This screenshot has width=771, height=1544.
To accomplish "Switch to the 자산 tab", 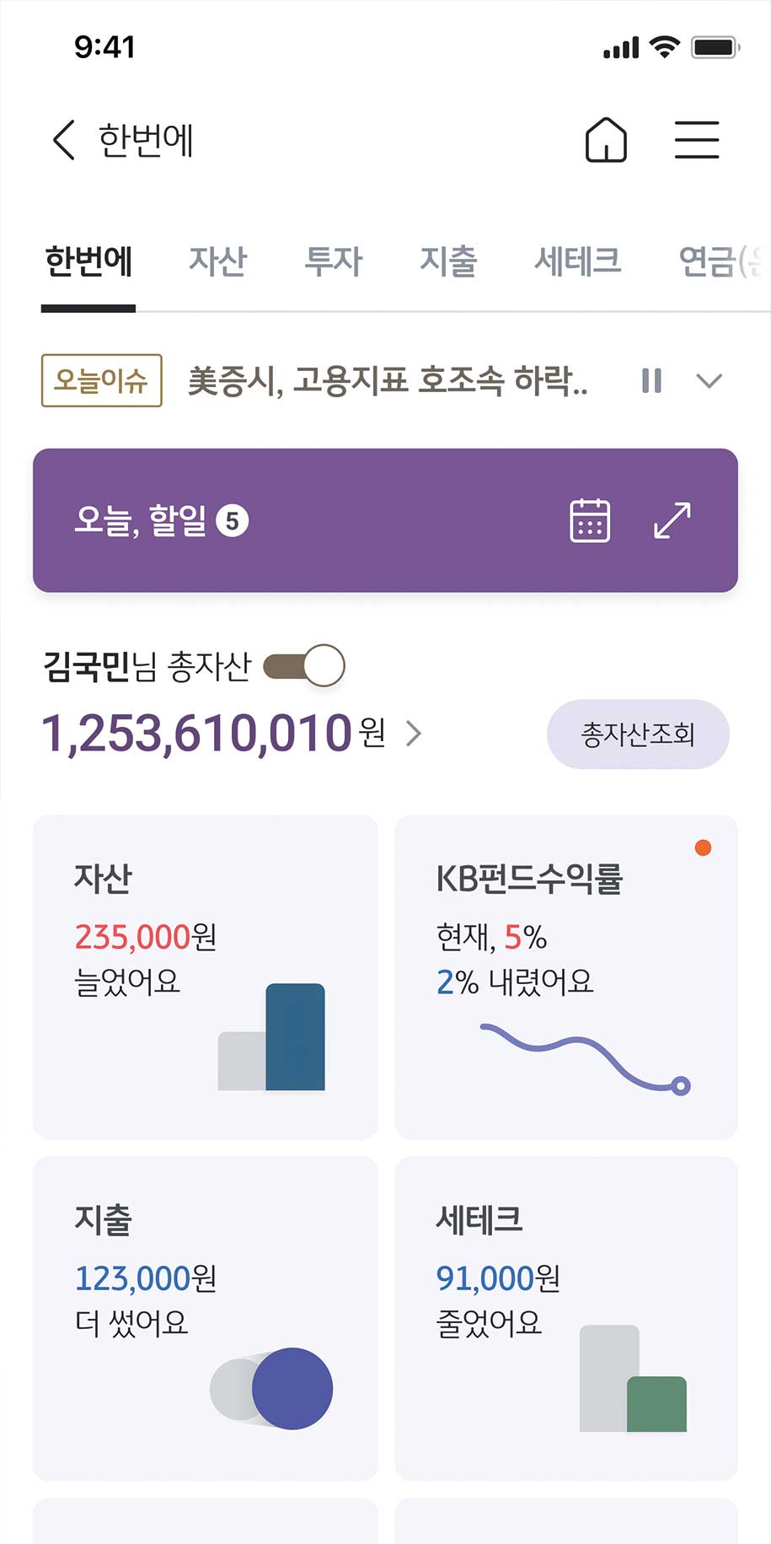I will [217, 261].
